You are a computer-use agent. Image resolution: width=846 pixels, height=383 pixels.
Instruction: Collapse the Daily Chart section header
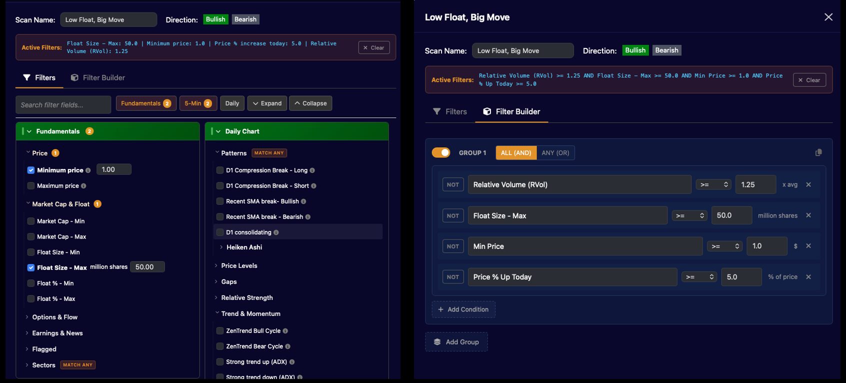(297, 131)
